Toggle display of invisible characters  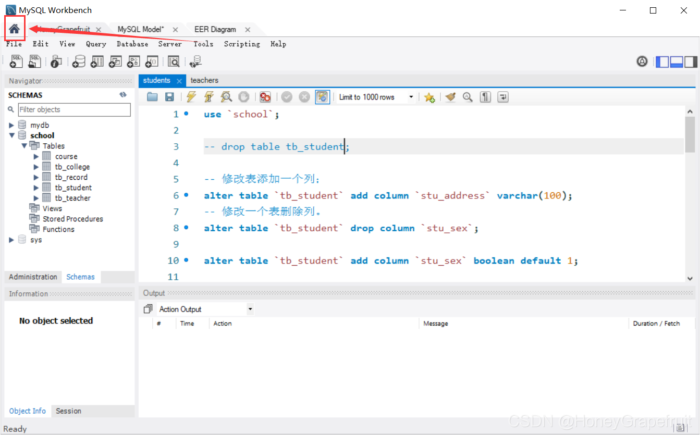click(486, 97)
